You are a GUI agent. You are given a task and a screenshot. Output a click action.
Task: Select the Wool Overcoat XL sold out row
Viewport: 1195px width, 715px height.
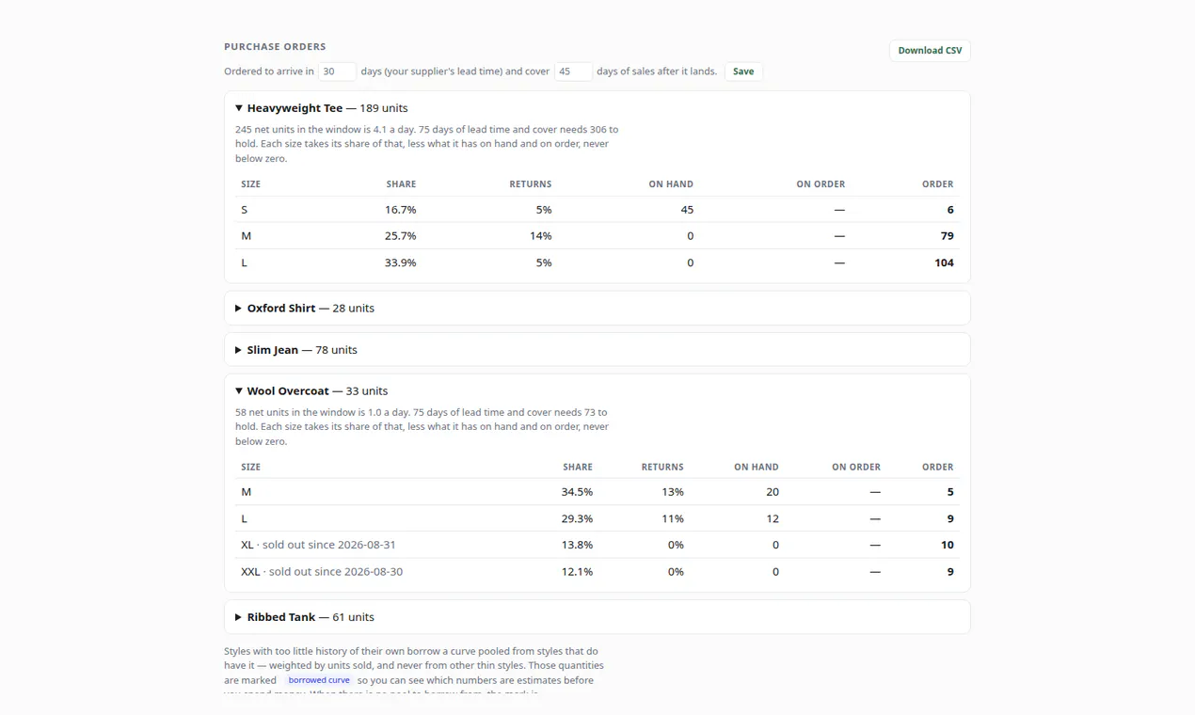(597, 545)
